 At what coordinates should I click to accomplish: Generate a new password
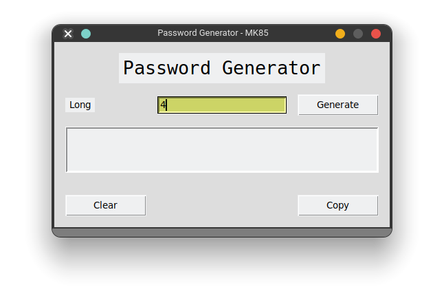[338, 105]
